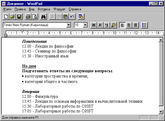This screenshot has height=121, width=165.
Task: Minimize the WordPad window
Action: (x=151, y=4)
